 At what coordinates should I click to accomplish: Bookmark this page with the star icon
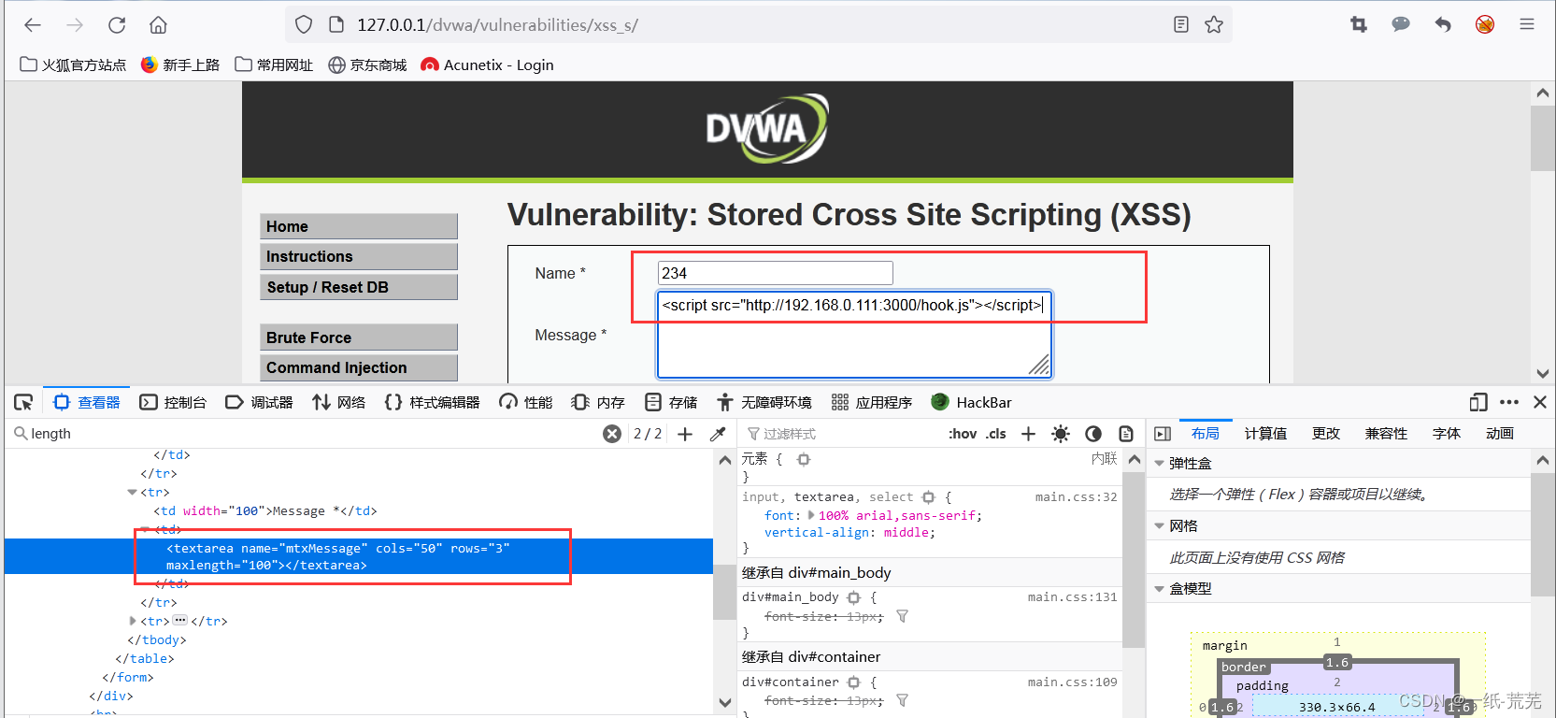1214,25
